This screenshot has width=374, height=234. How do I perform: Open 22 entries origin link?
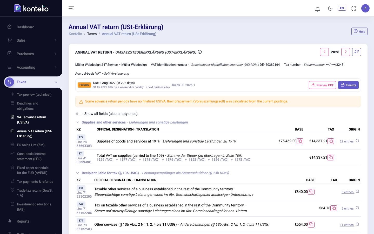347,141
